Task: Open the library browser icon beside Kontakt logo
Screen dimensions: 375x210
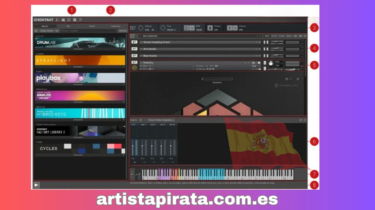Action: [57, 20]
